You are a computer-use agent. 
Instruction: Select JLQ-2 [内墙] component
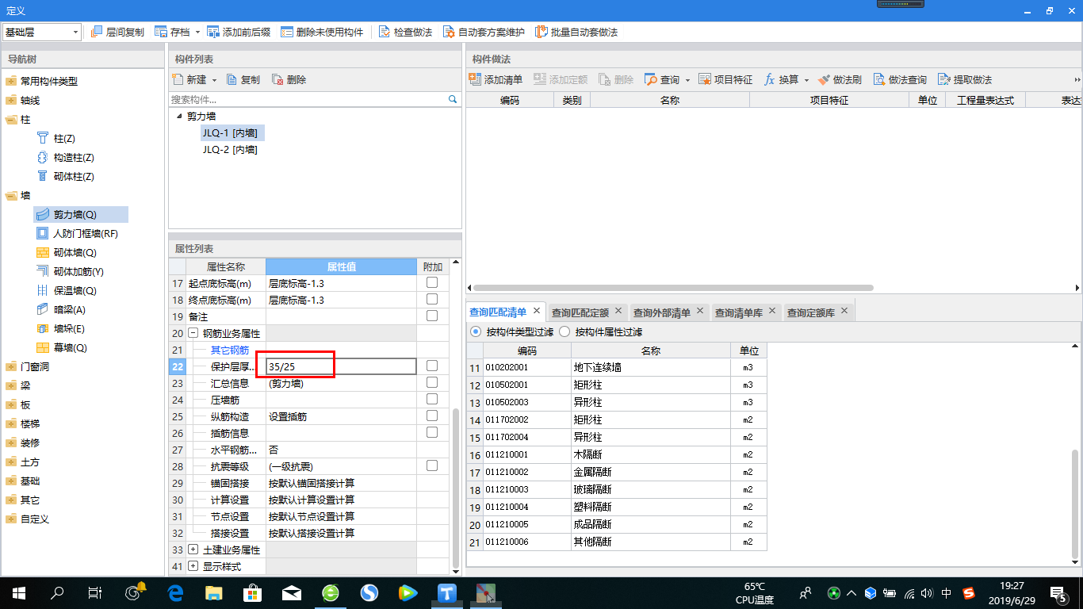[x=230, y=149]
